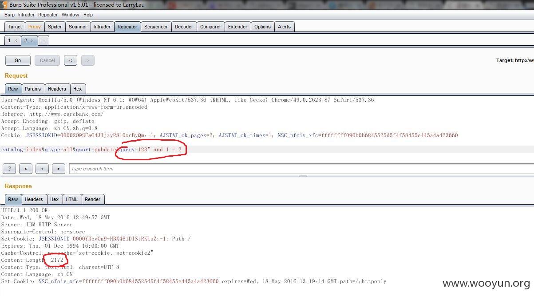This screenshot has width=534, height=296.
Task: Open the Window menu
Action: point(71,15)
